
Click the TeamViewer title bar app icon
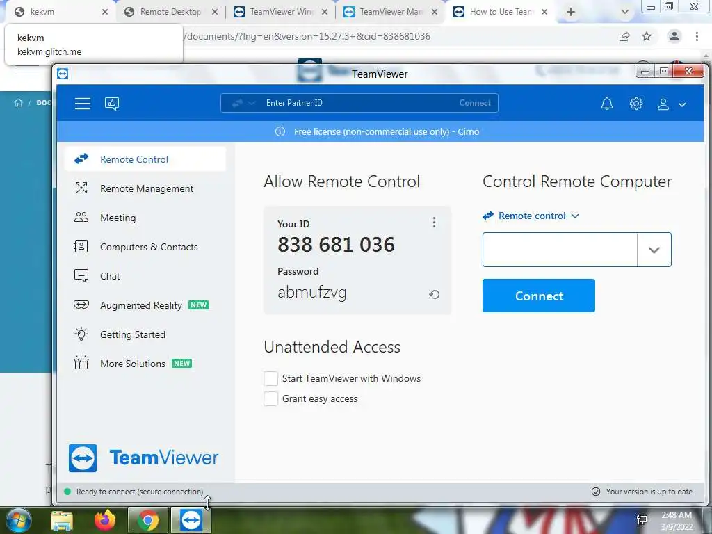coord(63,74)
